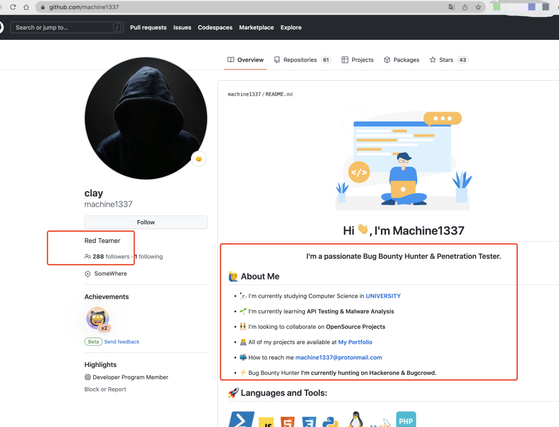Click the machine1337@protonmail.com email link
The image size is (559, 427).
point(339,357)
